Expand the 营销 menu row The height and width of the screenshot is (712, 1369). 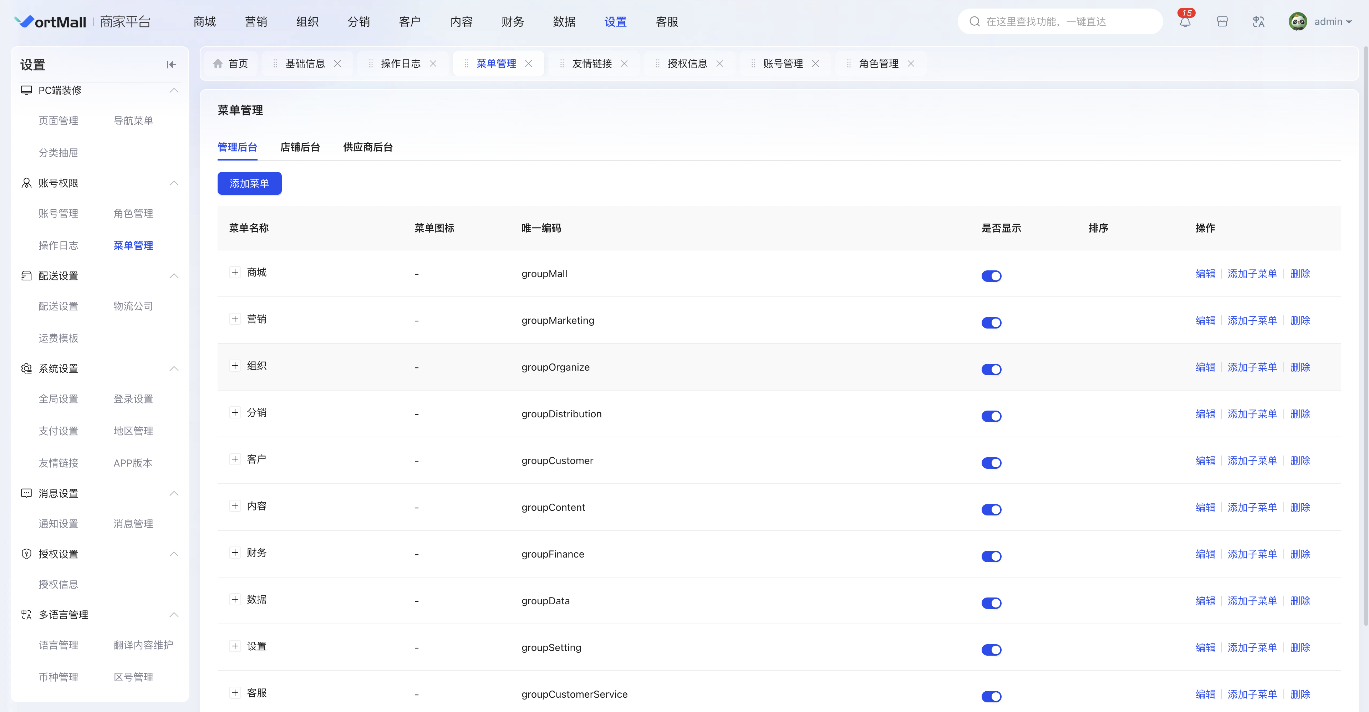pyautogui.click(x=235, y=319)
